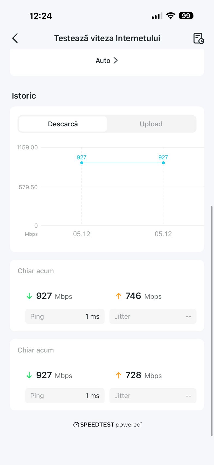This screenshot has height=465, width=214.
Task: Tap the Speedtest gauge logo icon
Action: (76, 425)
